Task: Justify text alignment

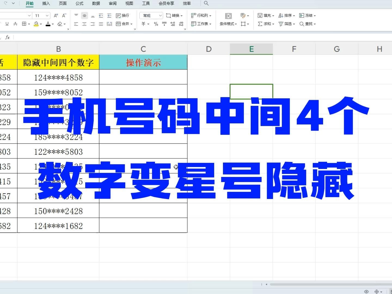Action: coord(101,24)
